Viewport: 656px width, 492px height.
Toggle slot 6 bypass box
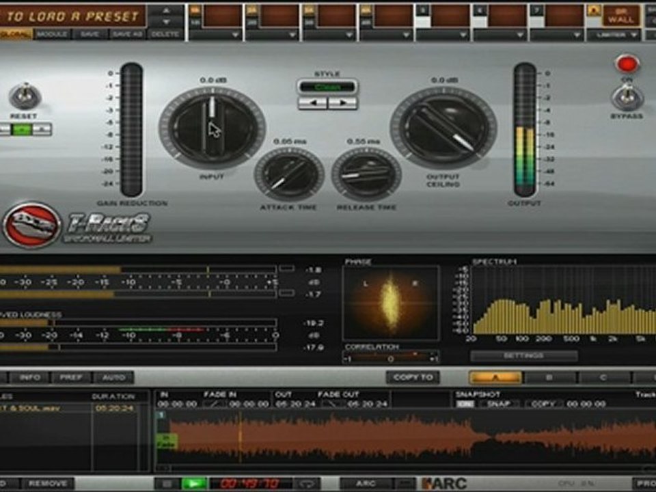[480, 22]
